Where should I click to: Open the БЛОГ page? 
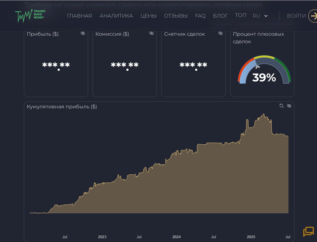[x=220, y=16]
